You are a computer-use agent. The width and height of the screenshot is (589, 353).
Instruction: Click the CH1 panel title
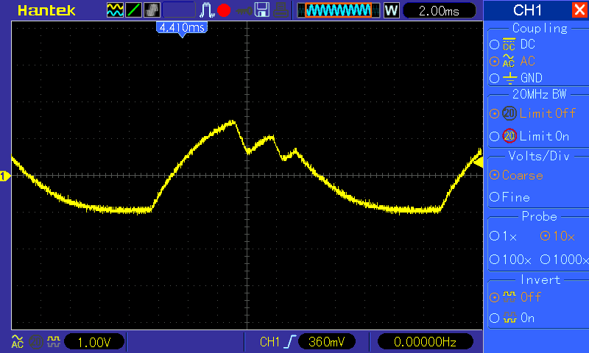[x=527, y=10]
